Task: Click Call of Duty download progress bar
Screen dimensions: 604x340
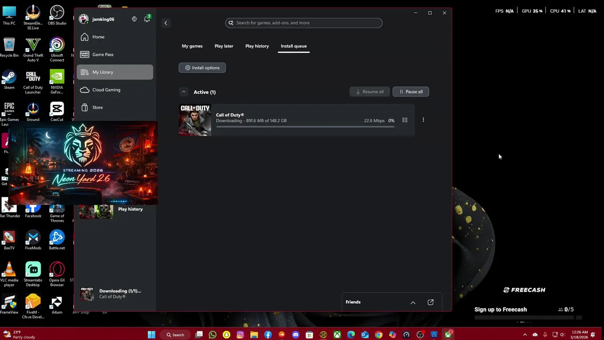Action: click(305, 127)
